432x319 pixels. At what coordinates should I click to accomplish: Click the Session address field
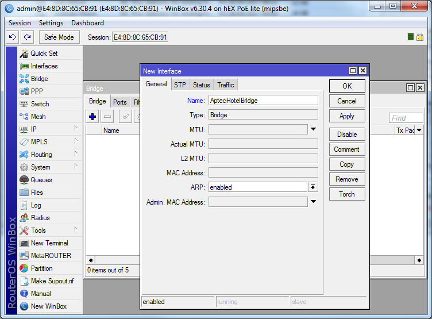pos(140,37)
